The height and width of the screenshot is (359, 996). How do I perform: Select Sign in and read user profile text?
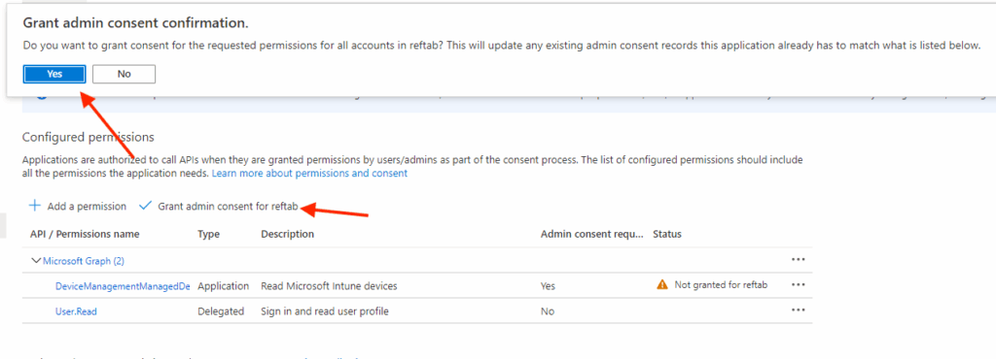tap(325, 311)
